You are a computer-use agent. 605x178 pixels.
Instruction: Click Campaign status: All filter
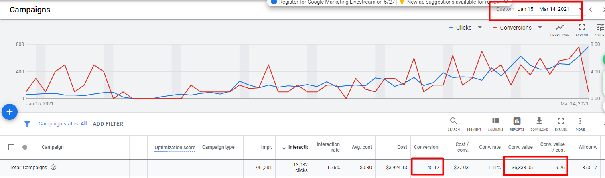pyautogui.click(x=63, y=124)
